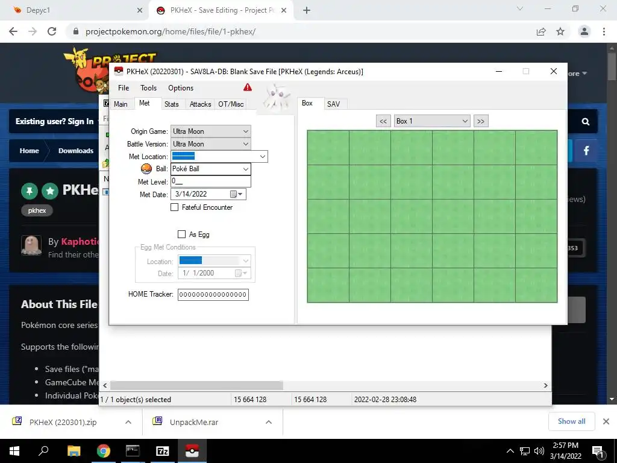Click the Poké Ball image beside the Ball label
617x463 pixels.
click(x=146, y=169)
